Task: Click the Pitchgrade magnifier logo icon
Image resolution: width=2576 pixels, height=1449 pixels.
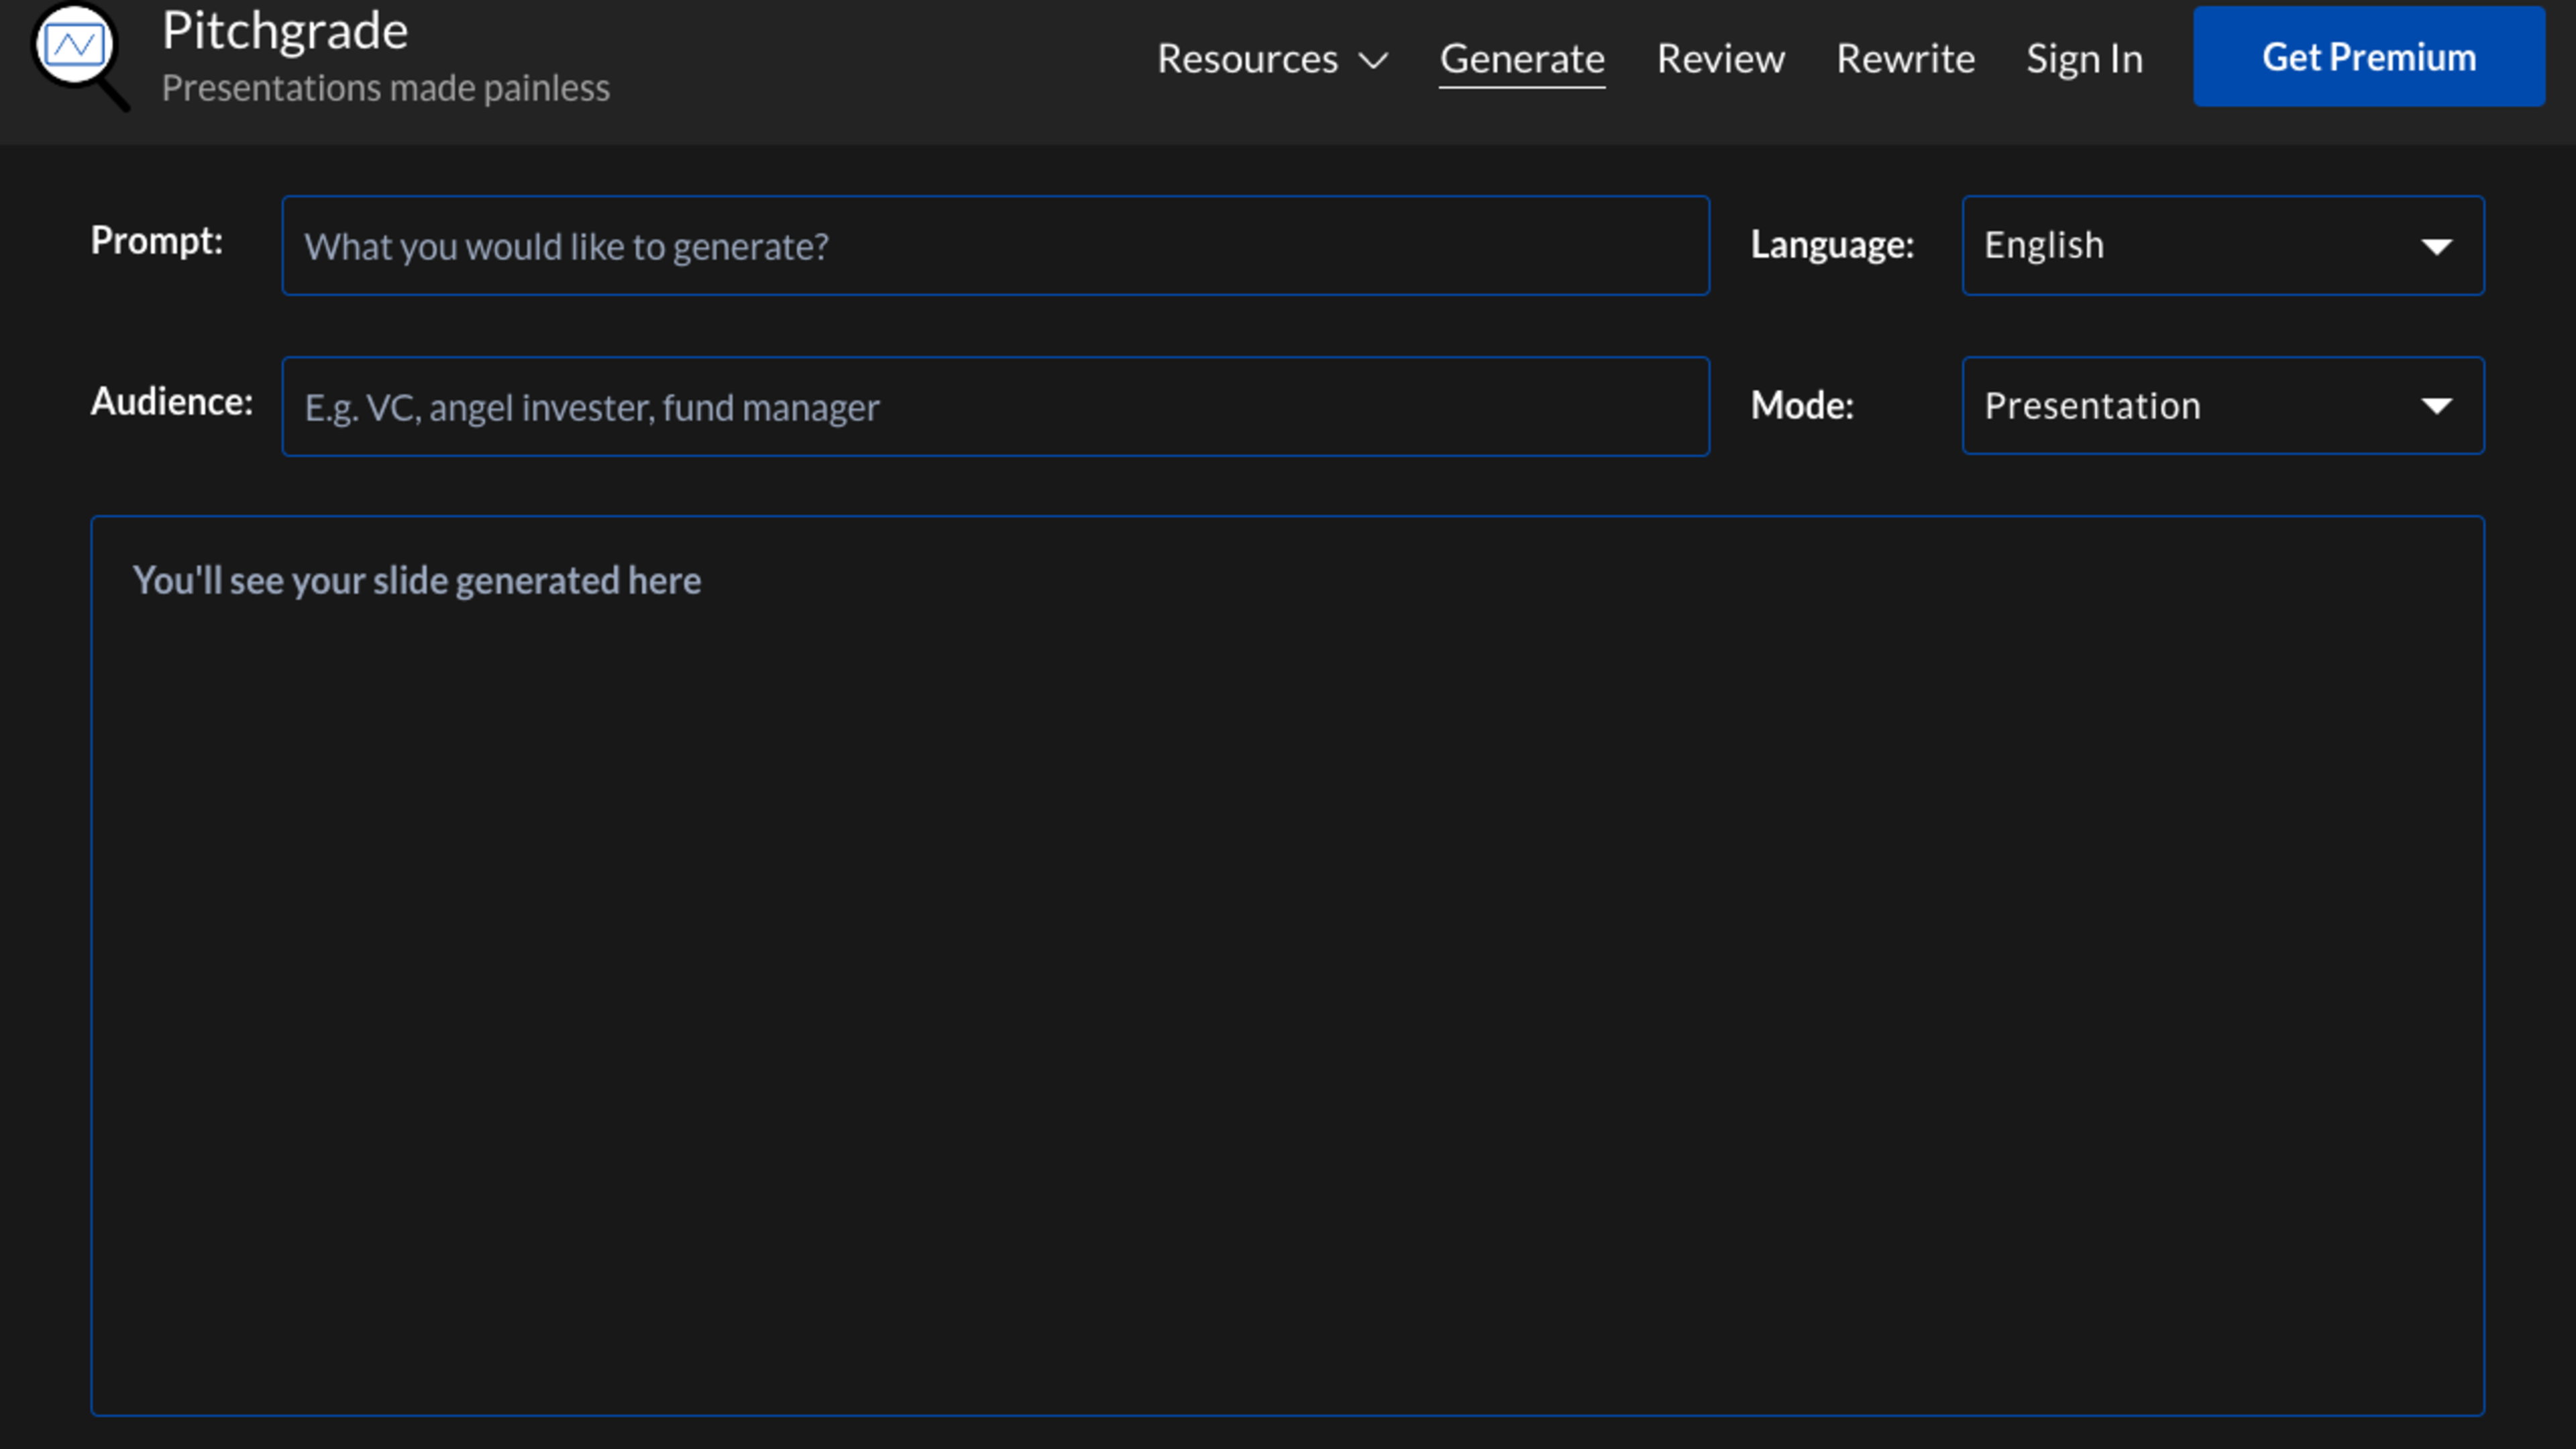Action: 78,54
